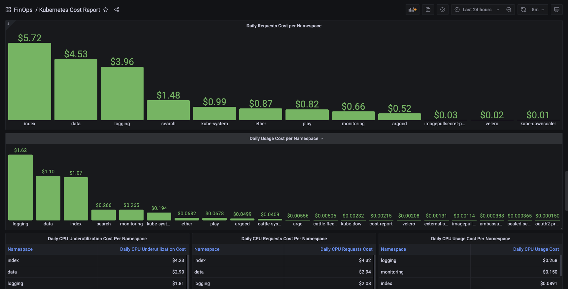This screenshot has width=568, height=289.
Task: Sort by Daily CPU Usage Cost column
Action: (x=536, y=249)
